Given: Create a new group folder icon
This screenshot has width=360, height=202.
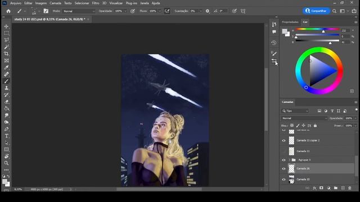Looking at the screenshot, I should coord(336,188).
